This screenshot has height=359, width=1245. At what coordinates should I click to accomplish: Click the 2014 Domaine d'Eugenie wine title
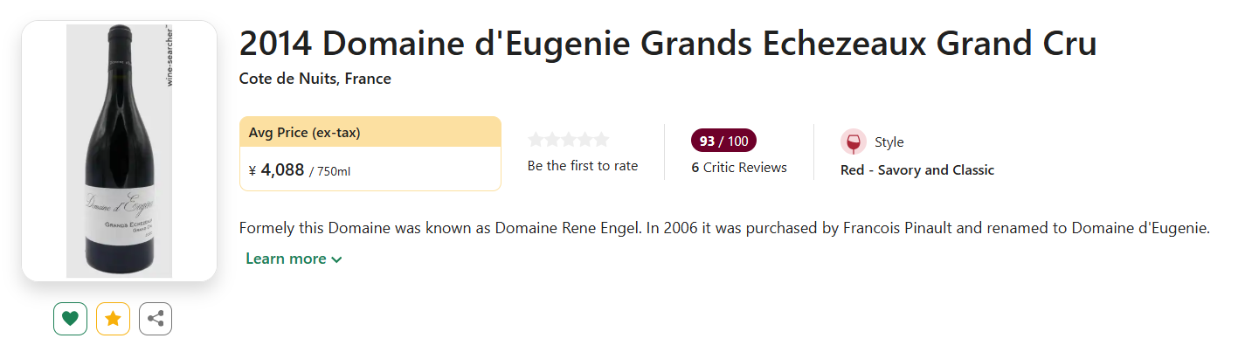667,44
